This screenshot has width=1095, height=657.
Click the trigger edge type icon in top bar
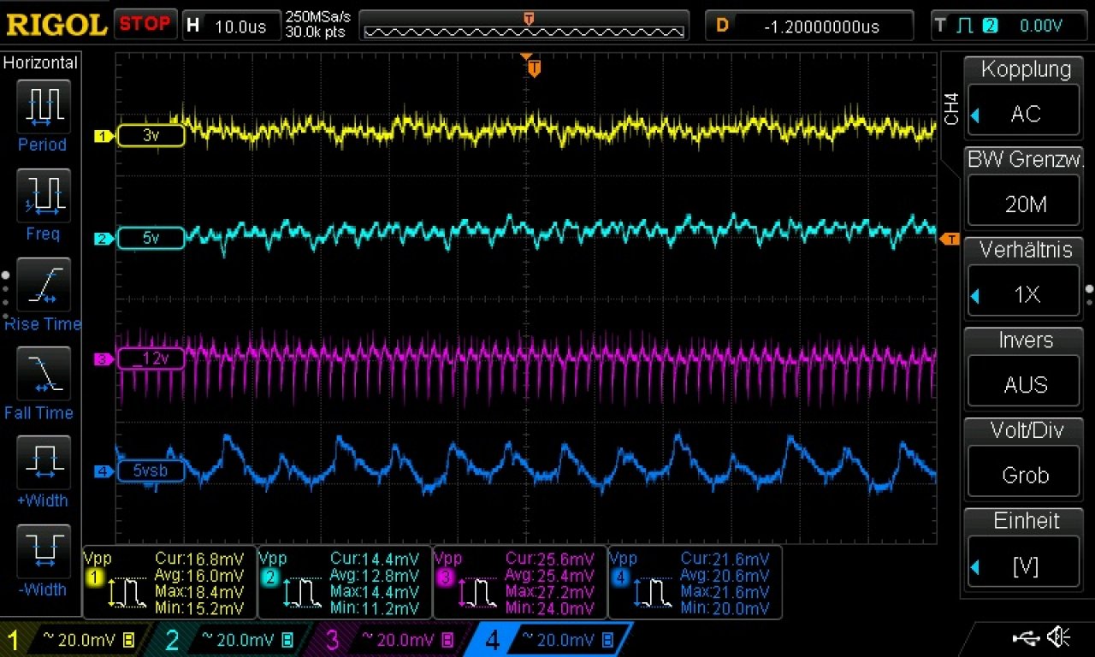coord(965,26)
